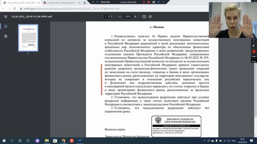Open File Explorer from taskbar
Screen dimensions: 257x144
(47, 140)
